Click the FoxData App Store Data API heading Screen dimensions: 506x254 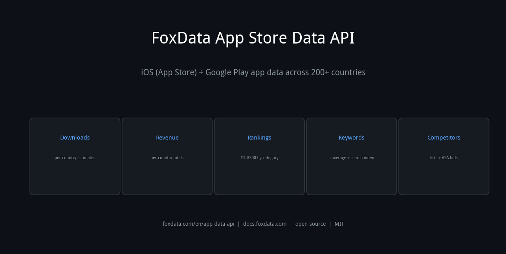253,38
